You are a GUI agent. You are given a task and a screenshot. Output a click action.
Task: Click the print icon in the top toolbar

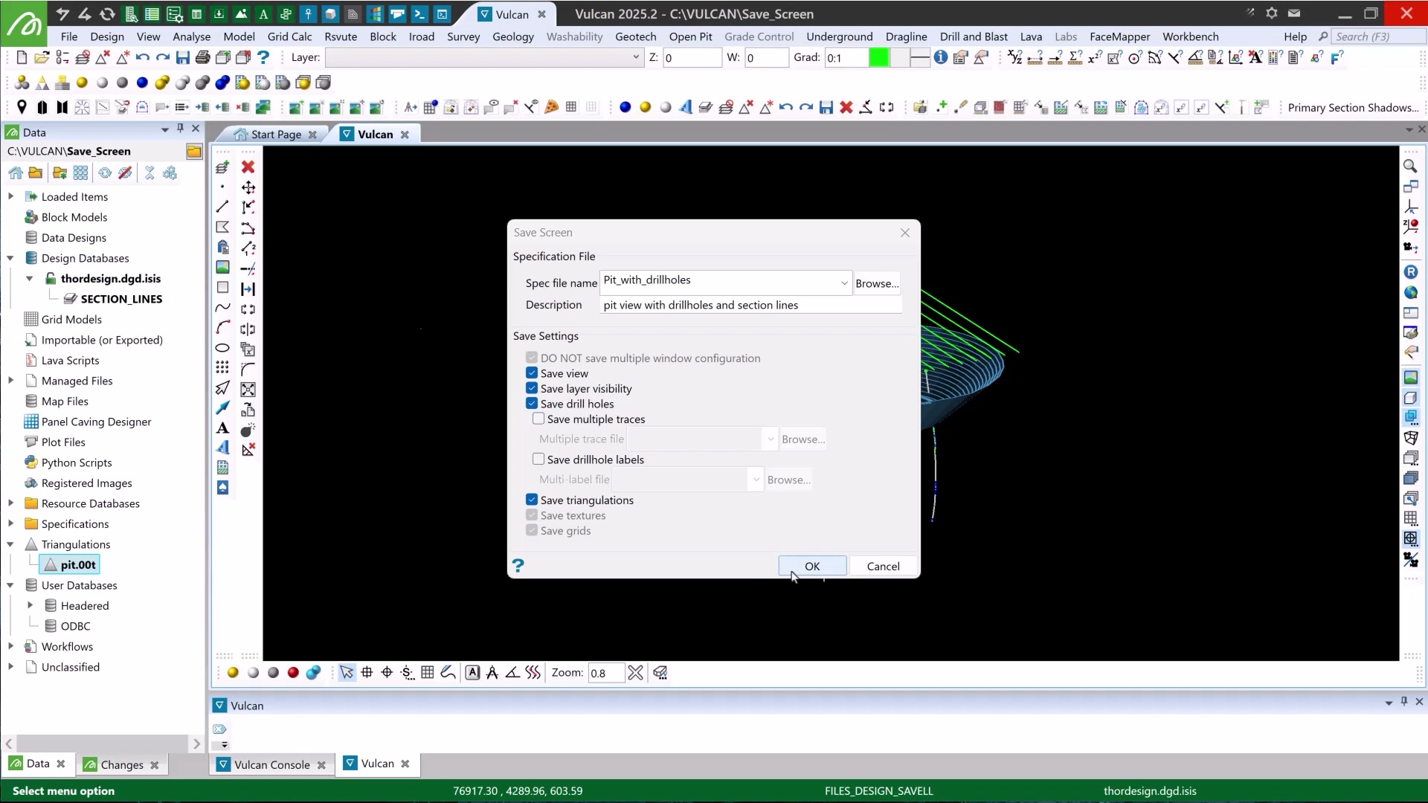[202, 57]
